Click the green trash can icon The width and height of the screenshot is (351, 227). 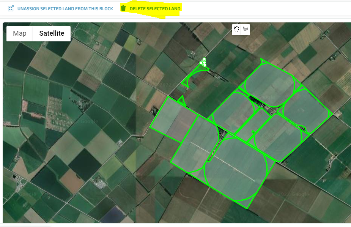coord(123,8)
